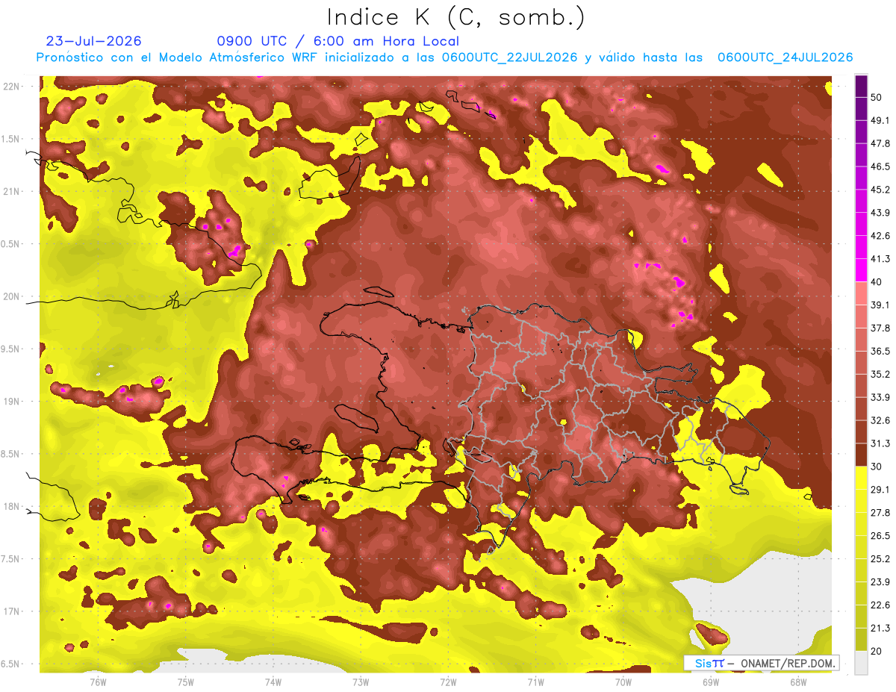Click the colorbar value "33.9"

pos(881,397)
